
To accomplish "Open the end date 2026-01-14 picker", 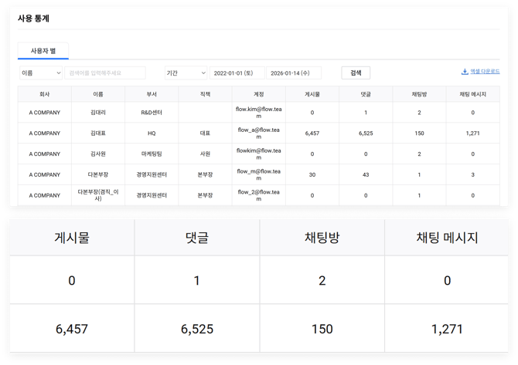I will [x=294, y=73].
